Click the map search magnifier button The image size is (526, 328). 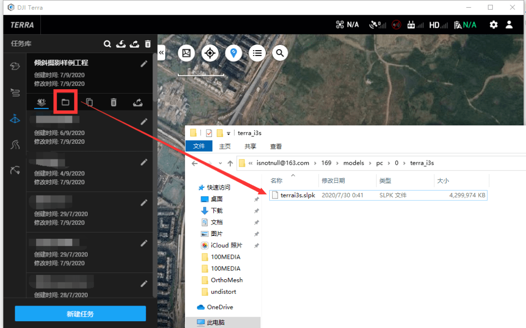pos(280,53)
